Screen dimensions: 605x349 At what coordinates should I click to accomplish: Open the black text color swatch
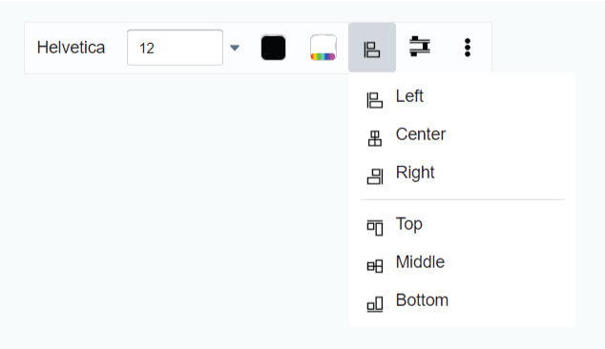coord(274,48)
